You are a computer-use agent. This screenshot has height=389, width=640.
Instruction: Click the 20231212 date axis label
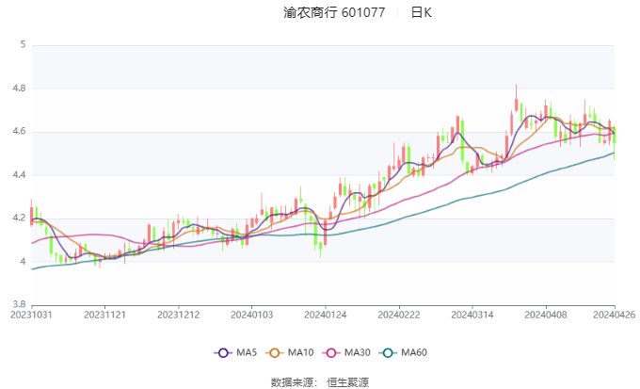pyautogui.click(x=179, y=315)
